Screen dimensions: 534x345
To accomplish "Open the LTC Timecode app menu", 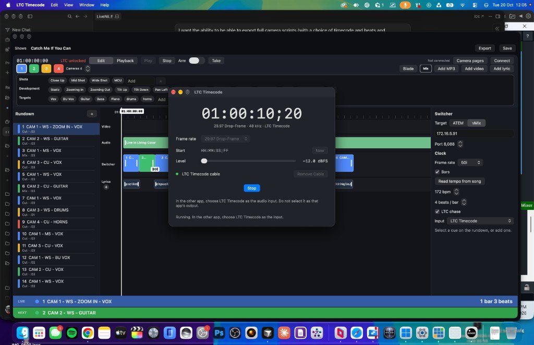I will coord(30,5).
